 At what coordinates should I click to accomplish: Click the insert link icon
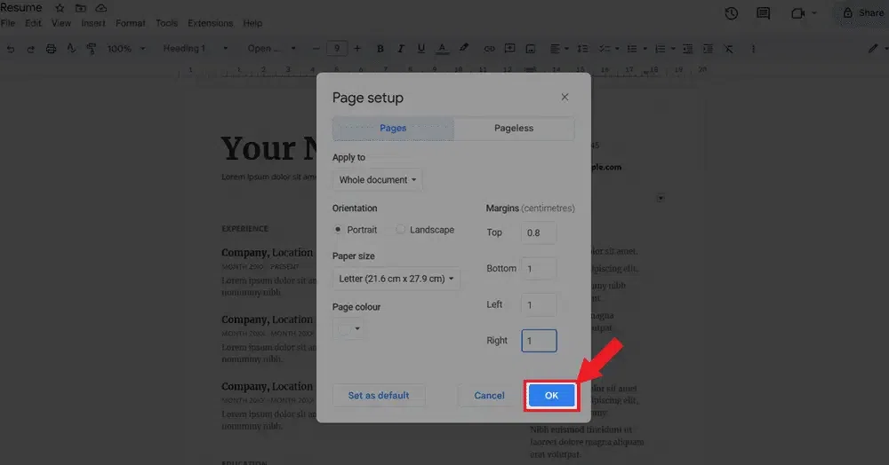489,49
